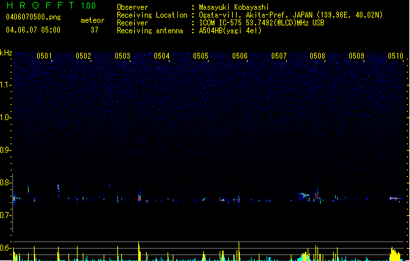Viewport: 410px width, 261px height.
Task: Click the 0508 time marker
Action: [317, 56]
